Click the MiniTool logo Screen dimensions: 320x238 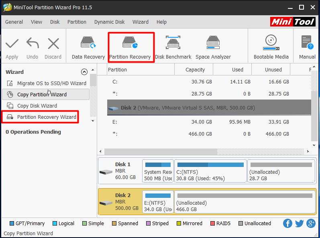click(x=293, y=22)
